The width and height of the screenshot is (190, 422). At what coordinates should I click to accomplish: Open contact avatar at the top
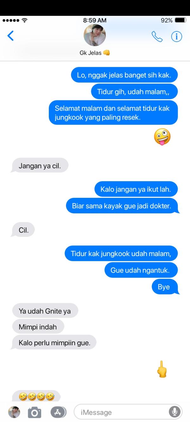(x=94, y=35)
